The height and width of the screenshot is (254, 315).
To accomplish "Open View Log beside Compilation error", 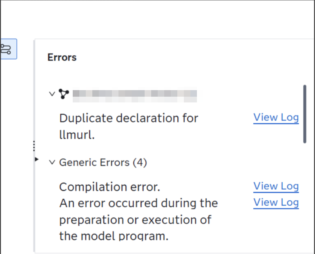I will (276, 186).
